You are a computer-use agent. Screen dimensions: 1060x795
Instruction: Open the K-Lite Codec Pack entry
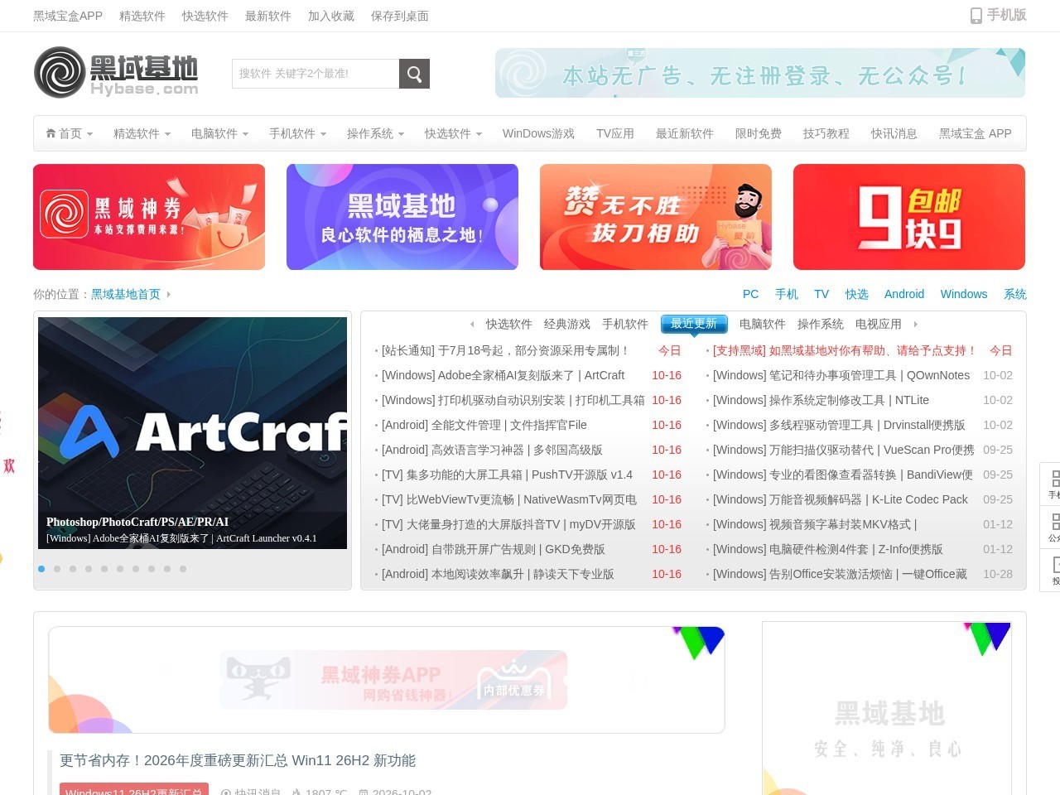point(841,499)
